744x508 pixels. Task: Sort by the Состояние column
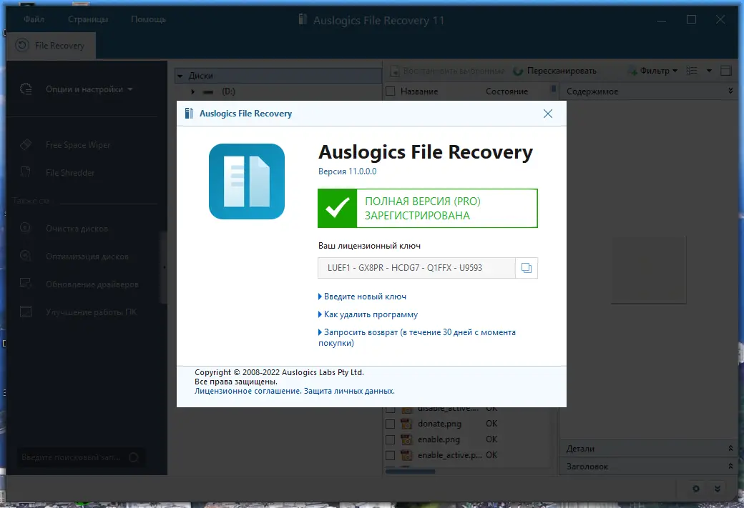pos(506,91)
